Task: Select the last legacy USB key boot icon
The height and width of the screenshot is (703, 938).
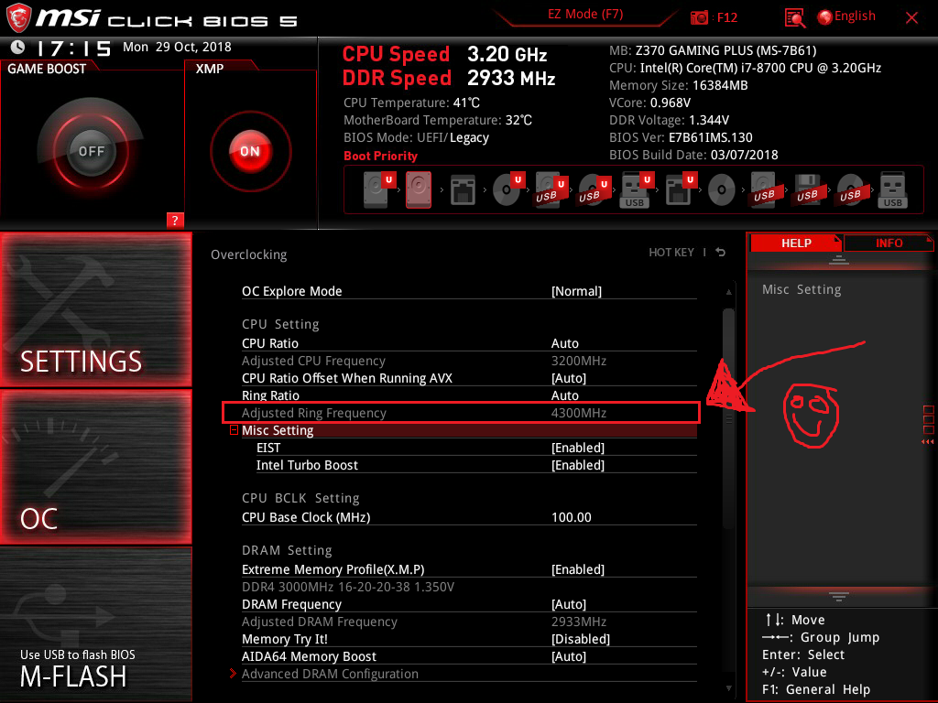Action: click(x=892, y=190)
